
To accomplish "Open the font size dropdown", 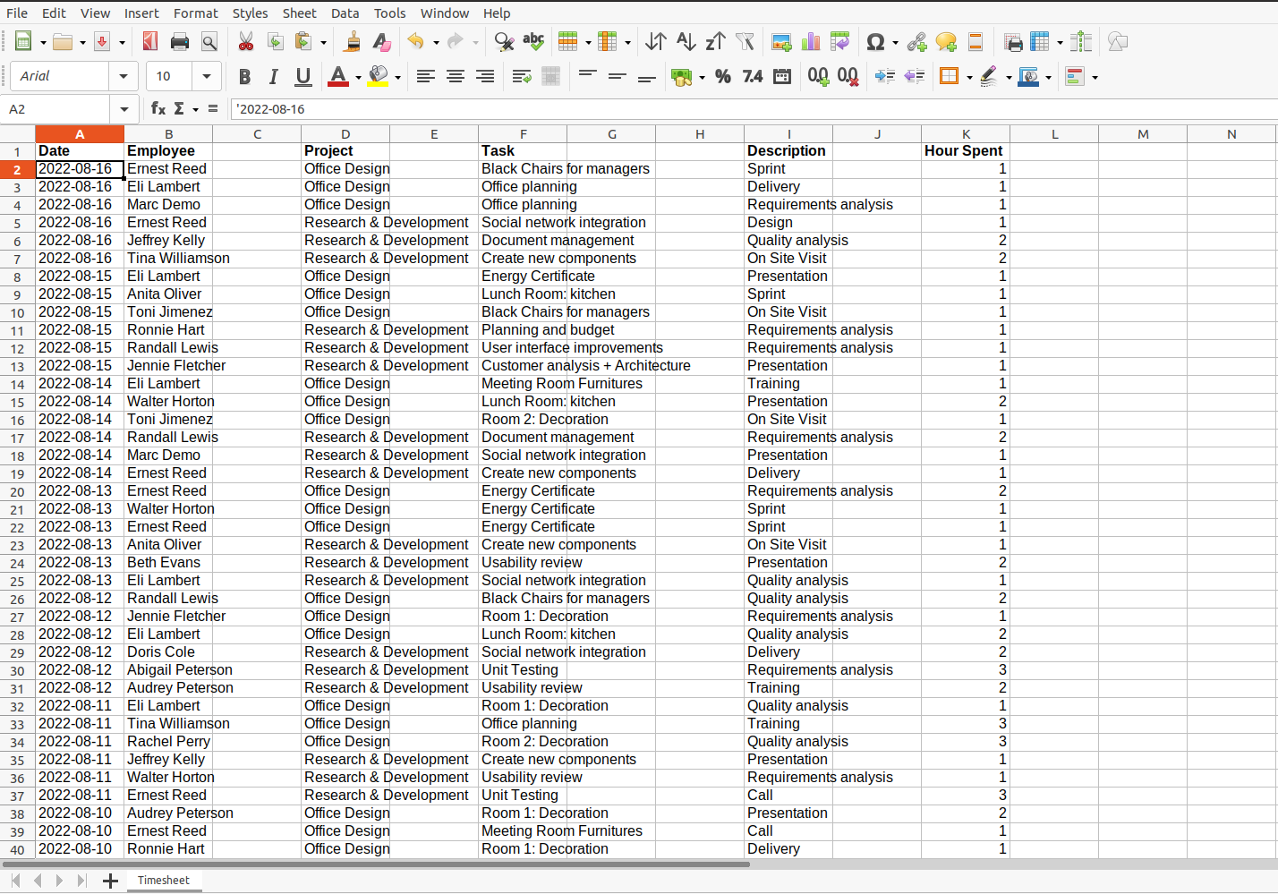I will click(207, 77).
